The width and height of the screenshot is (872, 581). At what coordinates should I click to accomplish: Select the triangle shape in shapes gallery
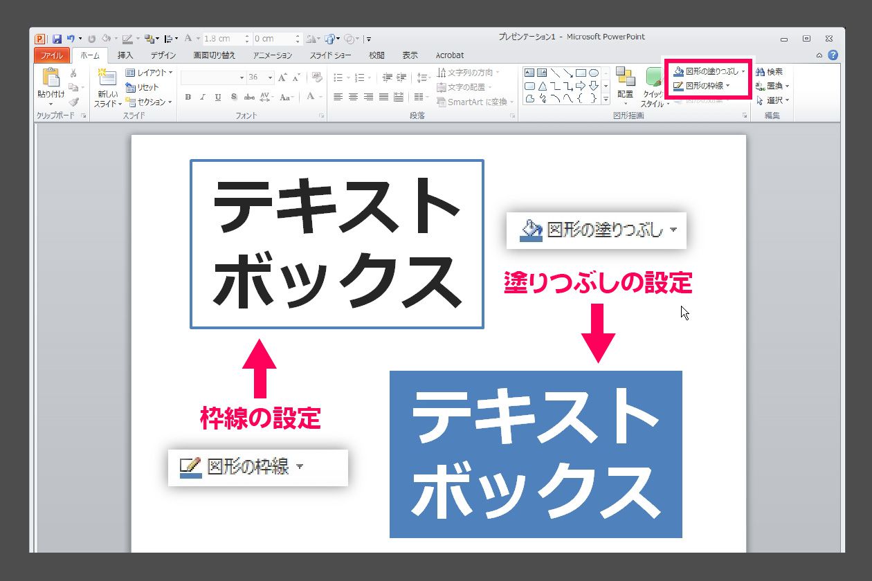click(x=543, y=86)
